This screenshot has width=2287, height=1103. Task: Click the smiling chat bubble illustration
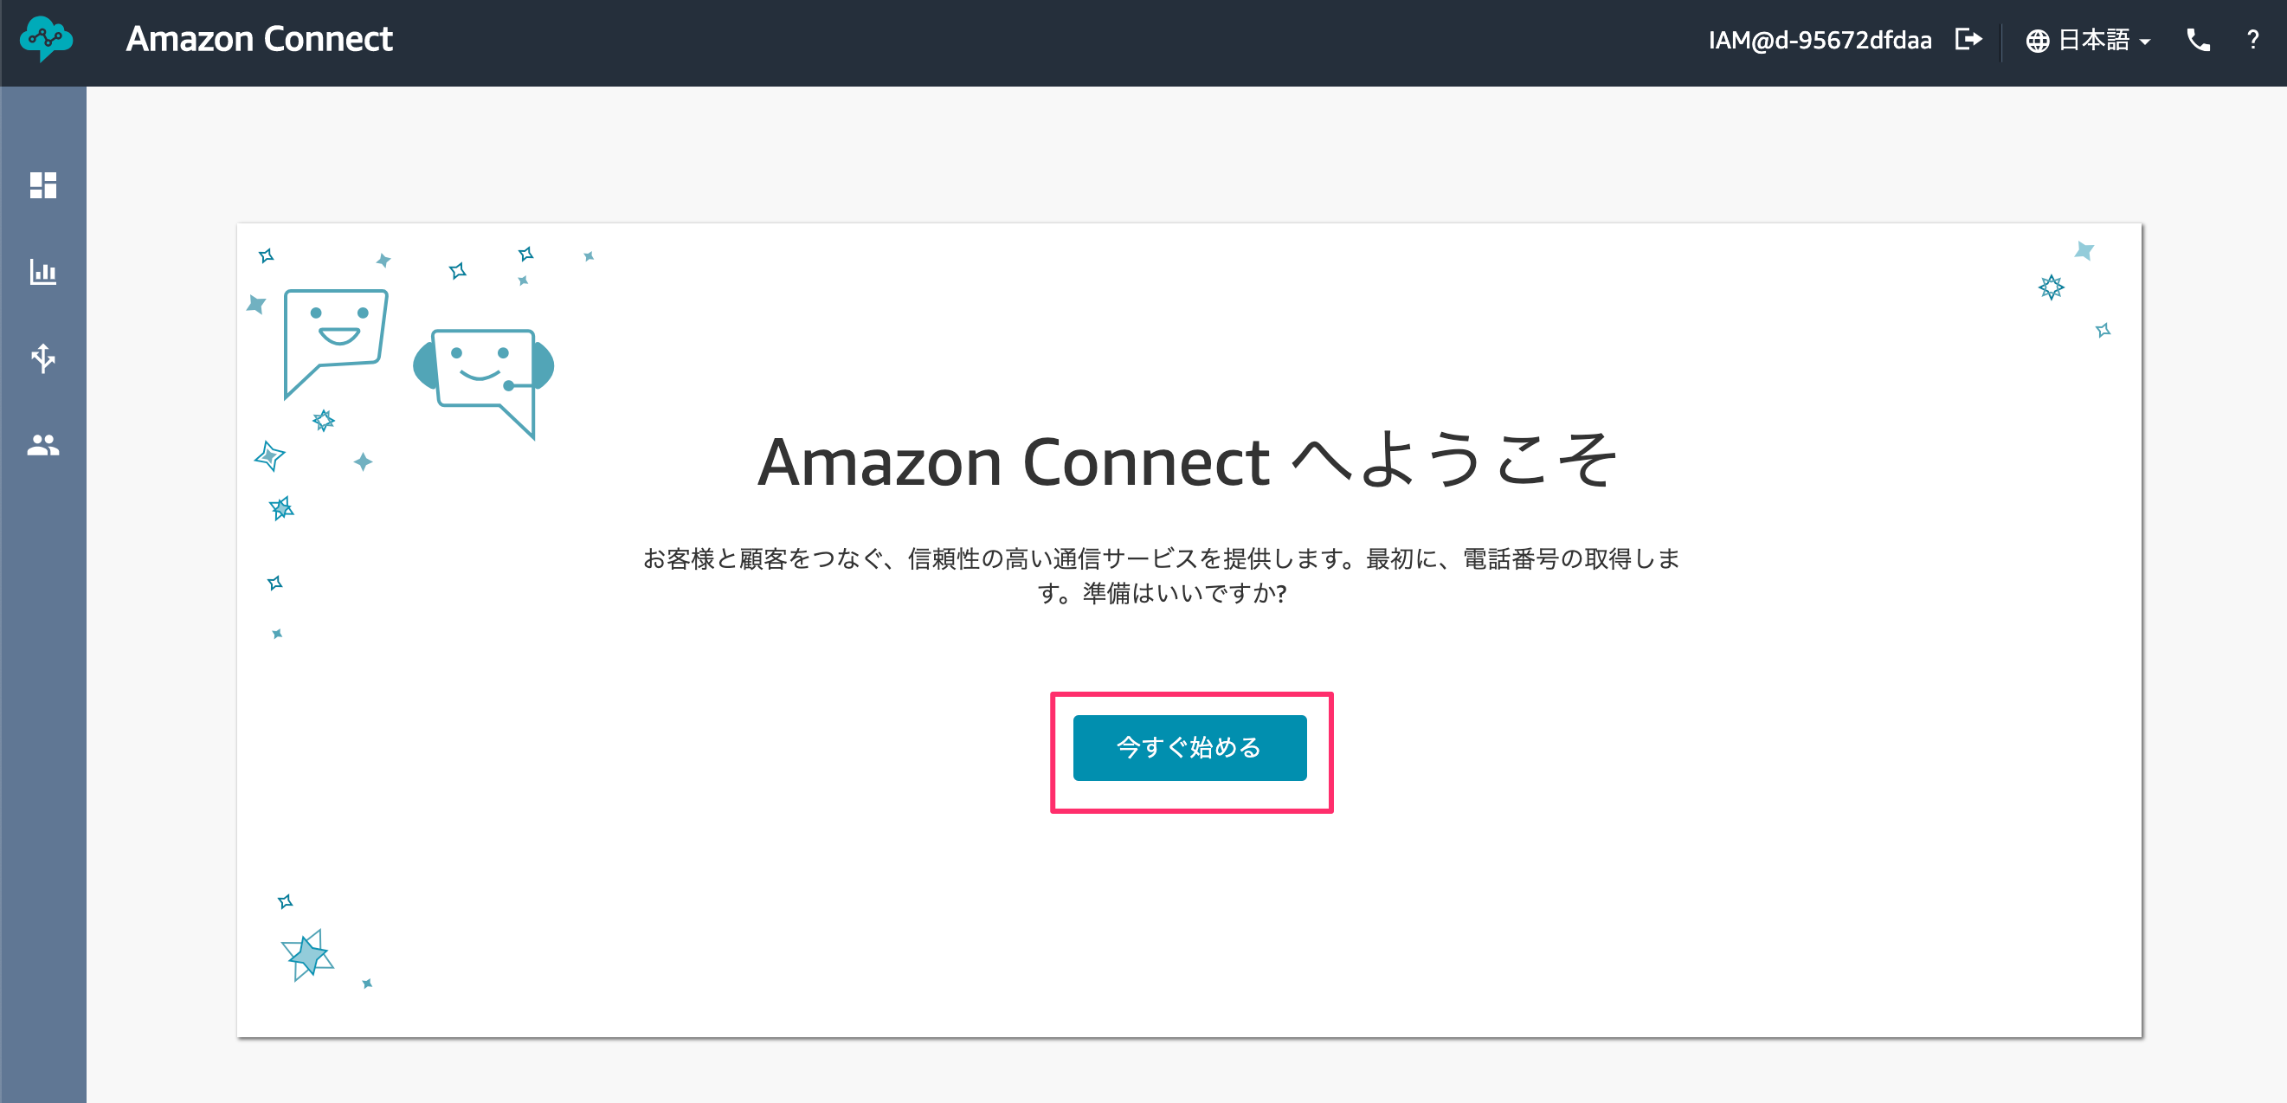[x=336, y=342]
